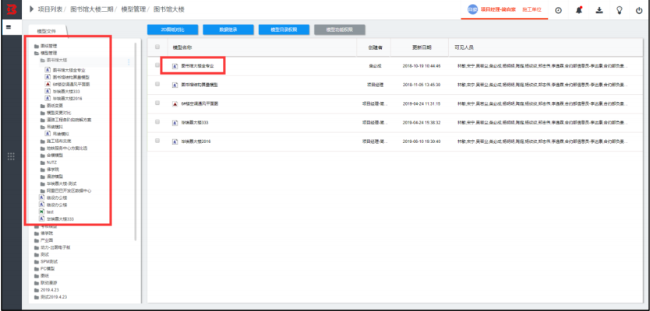Screen dimensions: 650x311
Task: Select the 2019-06-10 19:30:40 date cell
Action: (x=422, y=142)
